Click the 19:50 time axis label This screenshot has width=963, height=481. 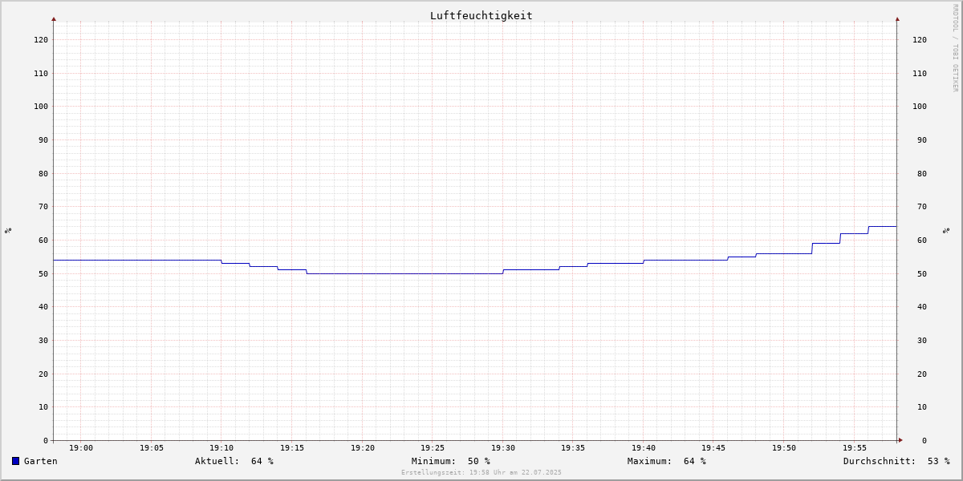784,448
